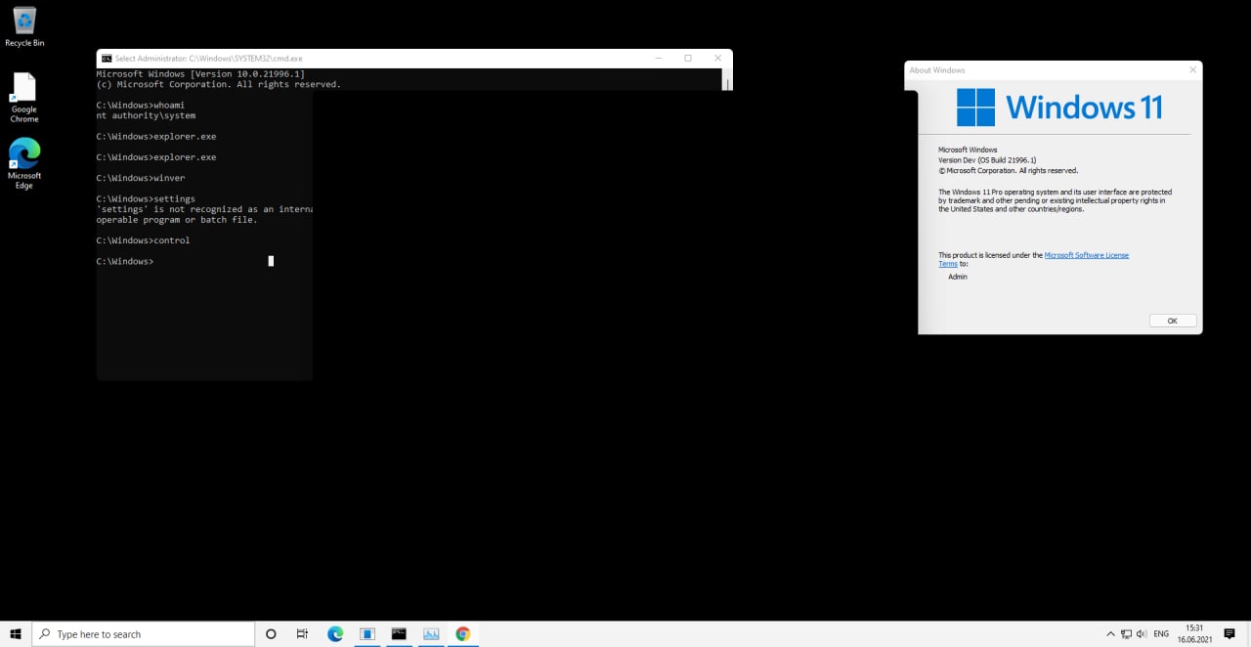Show hidden system tray icons
Screen dimensions: 1251x647
(x=1110, y=634)
